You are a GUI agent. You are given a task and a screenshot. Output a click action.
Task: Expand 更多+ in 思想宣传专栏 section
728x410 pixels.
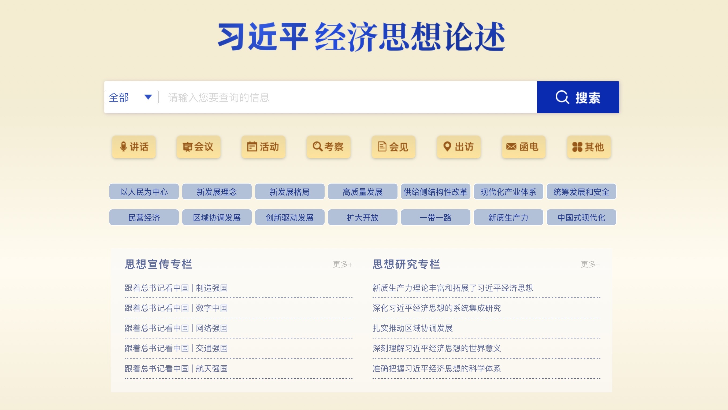pyautogui.click(x=342, y=264)
